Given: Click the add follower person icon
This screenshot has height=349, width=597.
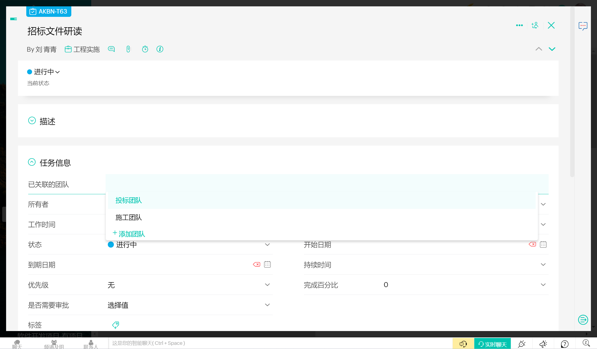Looking at the screenshot, I should [x=535, y=25].
